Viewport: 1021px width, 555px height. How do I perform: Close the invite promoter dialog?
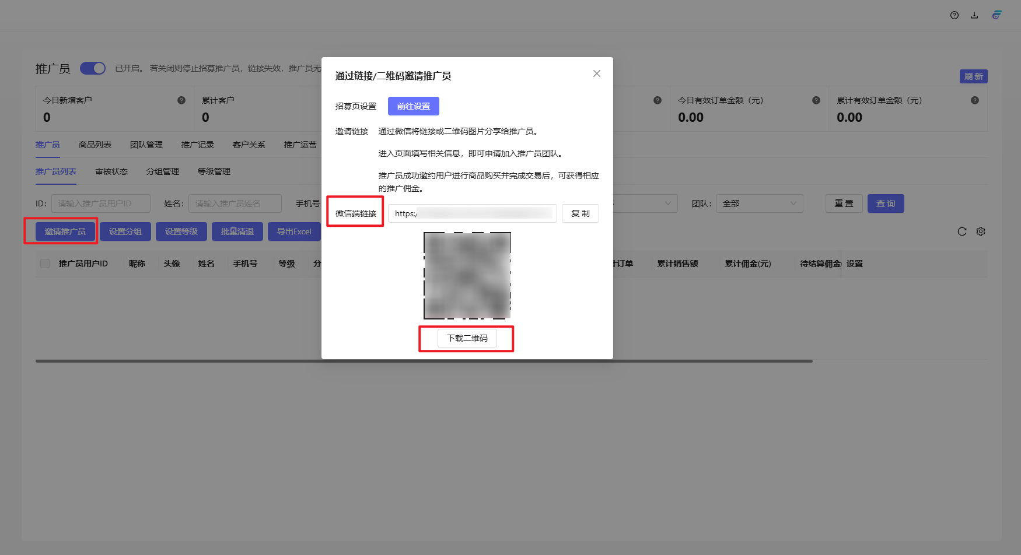click(x=596, y=73)
